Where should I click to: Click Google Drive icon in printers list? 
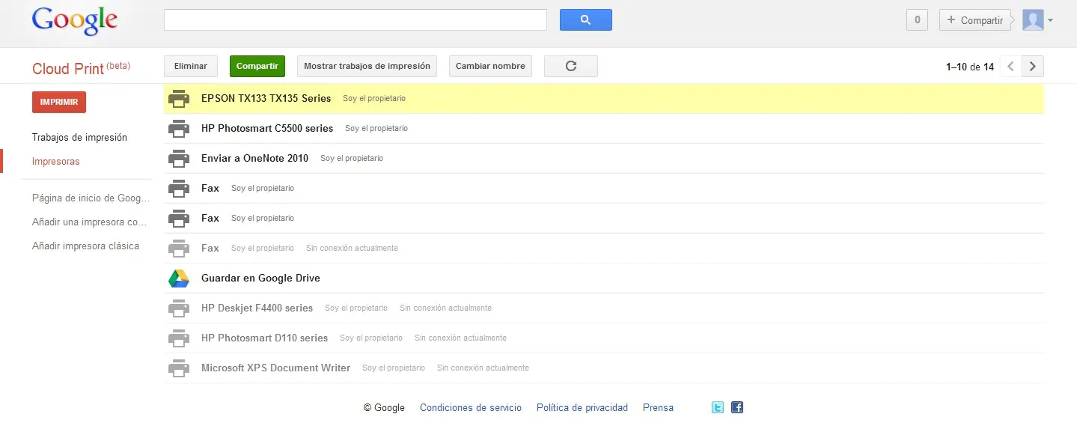coord(179,279)
